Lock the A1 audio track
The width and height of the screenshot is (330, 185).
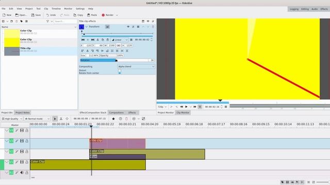tap(27, 173)
